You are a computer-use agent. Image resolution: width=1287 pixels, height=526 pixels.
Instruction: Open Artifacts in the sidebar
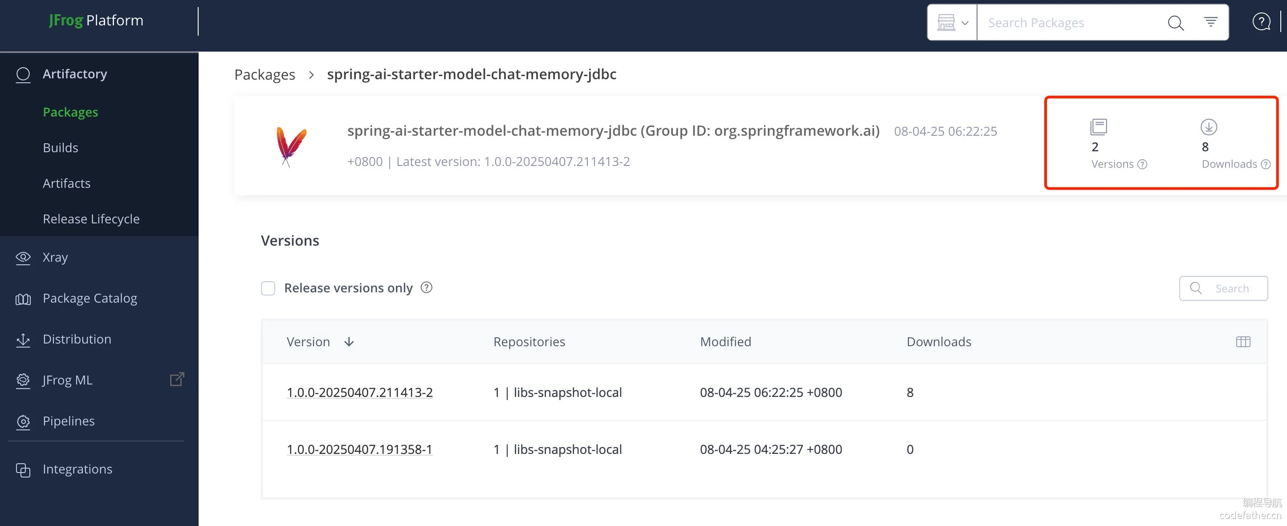pos(66,183)
